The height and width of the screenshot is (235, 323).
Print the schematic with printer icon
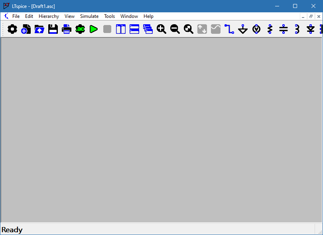pyautogui.click(x=67, y=29)
